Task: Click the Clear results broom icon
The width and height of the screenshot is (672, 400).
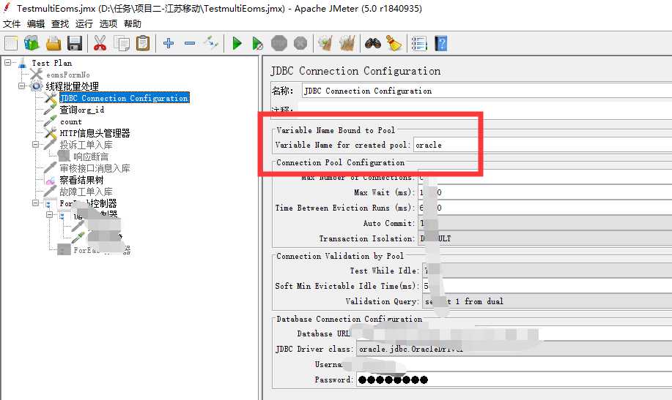Action: pyautogui.click(x=325, y=43)
